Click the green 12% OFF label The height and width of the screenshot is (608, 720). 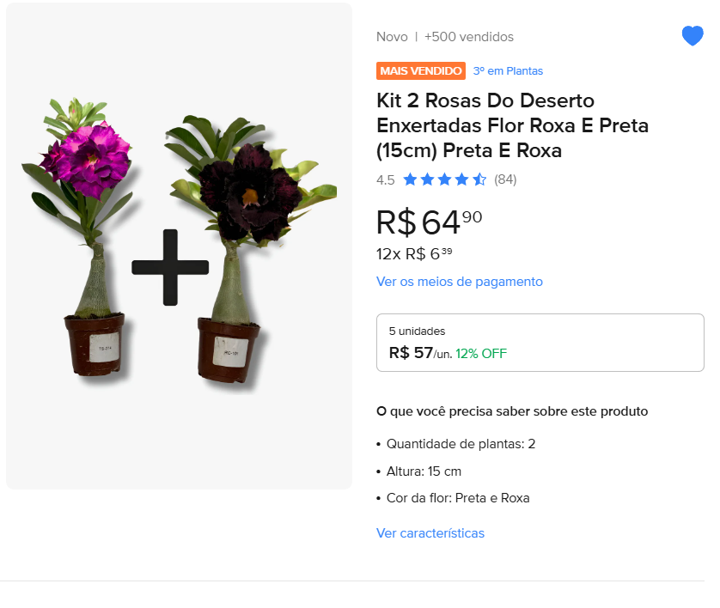point(481,353)
